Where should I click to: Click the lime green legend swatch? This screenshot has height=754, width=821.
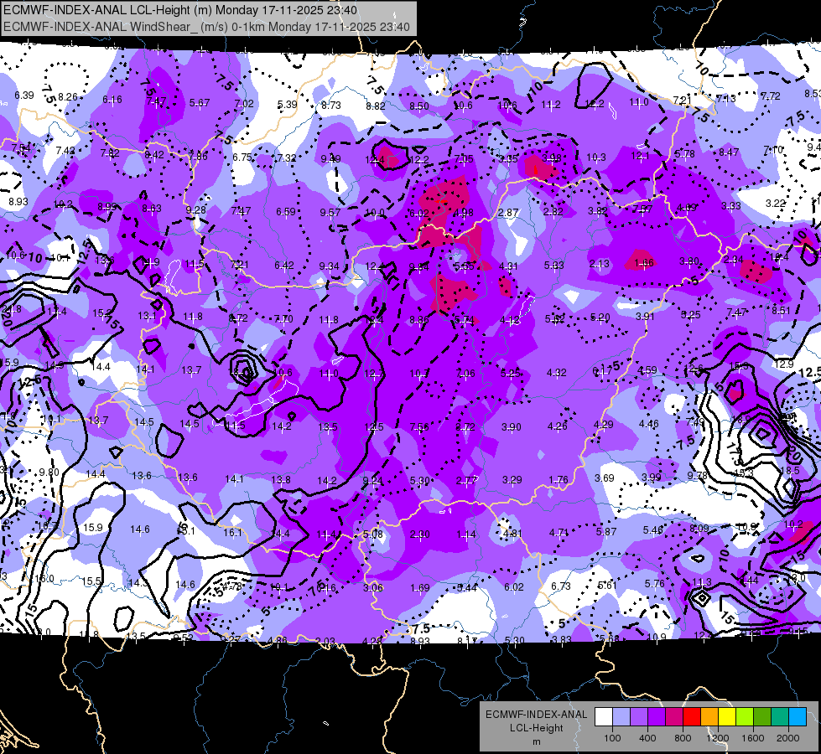click(745, 717)
